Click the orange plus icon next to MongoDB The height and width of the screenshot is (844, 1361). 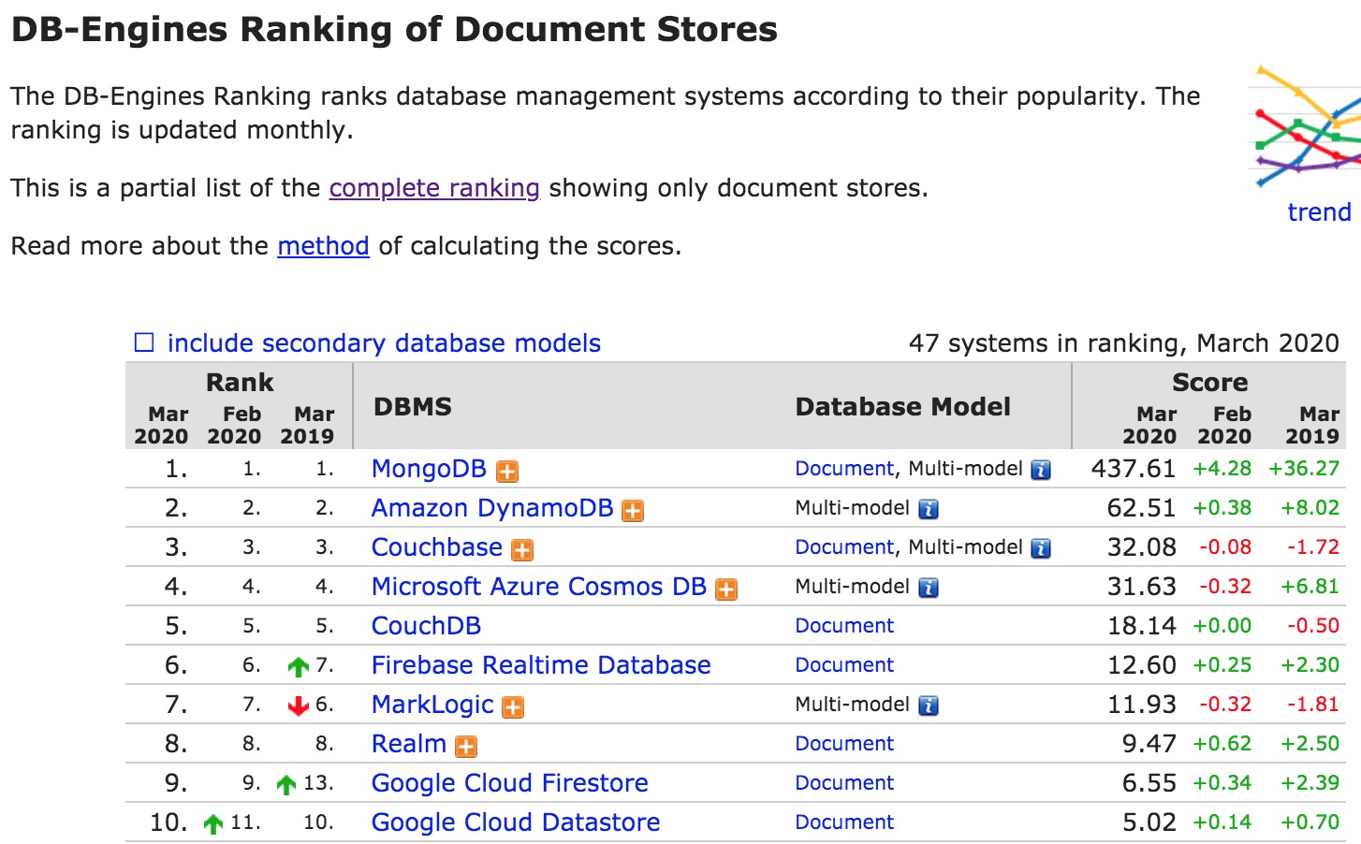tap(507, 472)
